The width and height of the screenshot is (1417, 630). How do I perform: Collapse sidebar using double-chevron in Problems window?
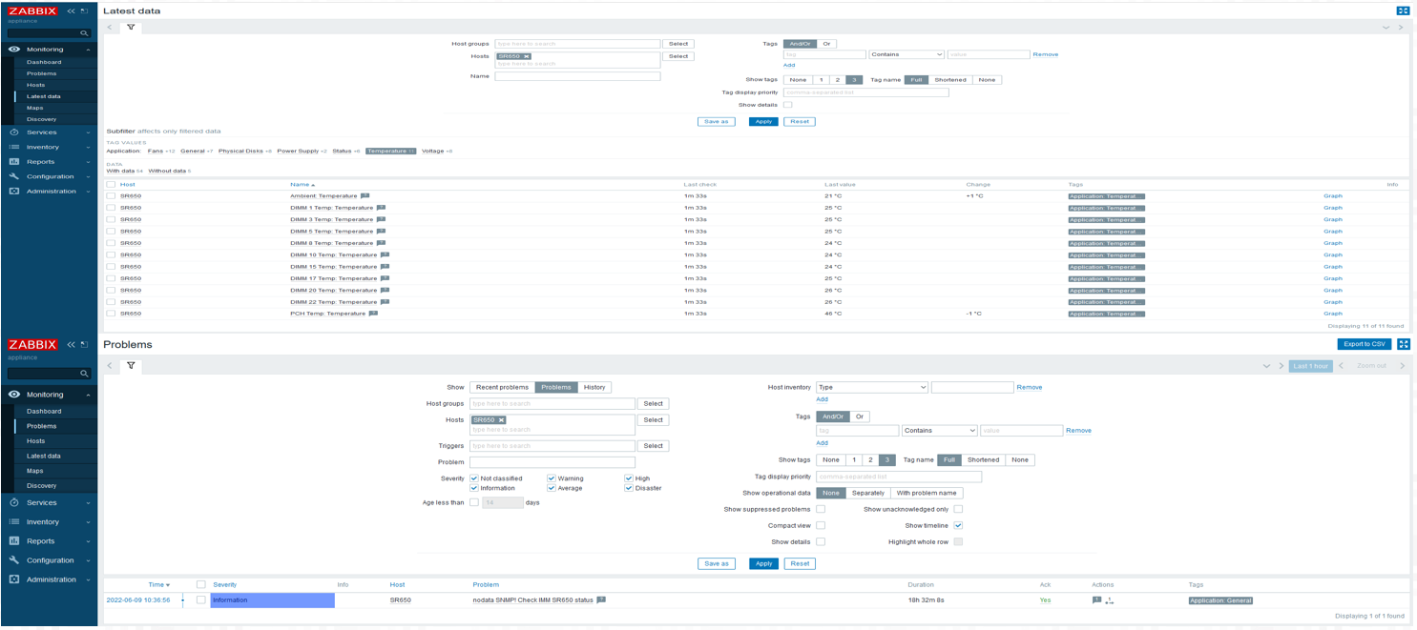tap(71, 345)
